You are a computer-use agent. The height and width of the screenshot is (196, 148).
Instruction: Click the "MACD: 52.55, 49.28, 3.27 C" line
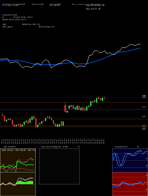pyautogui.click(x=14, y=20)
